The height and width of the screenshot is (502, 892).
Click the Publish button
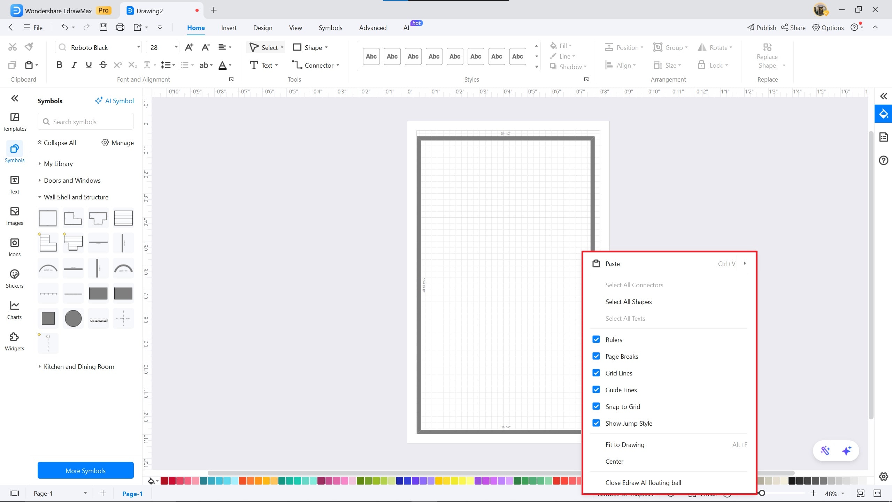click(x=762, y=28)
